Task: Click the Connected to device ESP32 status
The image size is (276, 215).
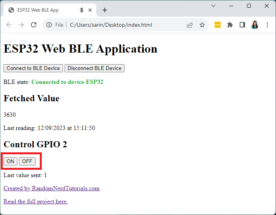Action: point(67,82)
